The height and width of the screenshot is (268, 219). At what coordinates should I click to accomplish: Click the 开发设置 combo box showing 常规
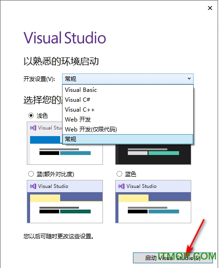click(x=128, y=79)
